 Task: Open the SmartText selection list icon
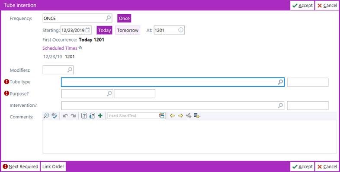[162, 116]
